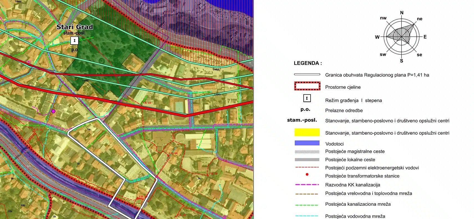
Task: Click the magenta dash-dot KK kanalizacija line sample
Action: 307,184
